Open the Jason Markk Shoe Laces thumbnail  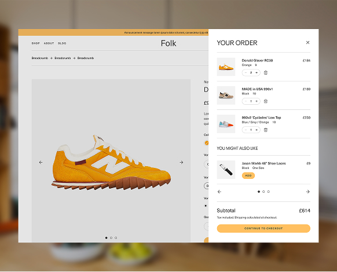[226, 170]
